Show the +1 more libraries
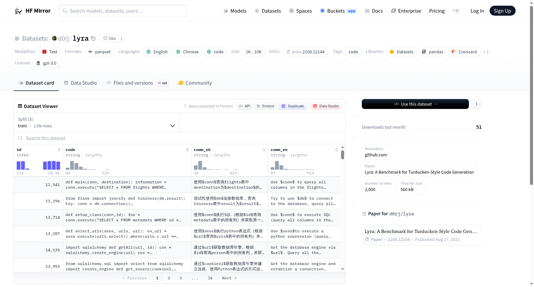Image resolution: width=534 pixels, height=287 pixels. pos(486,52)
